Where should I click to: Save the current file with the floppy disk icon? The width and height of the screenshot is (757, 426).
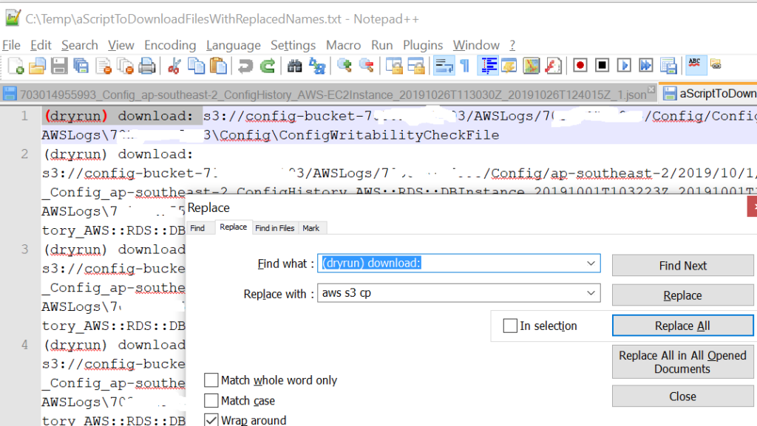(x=59, y=66)
